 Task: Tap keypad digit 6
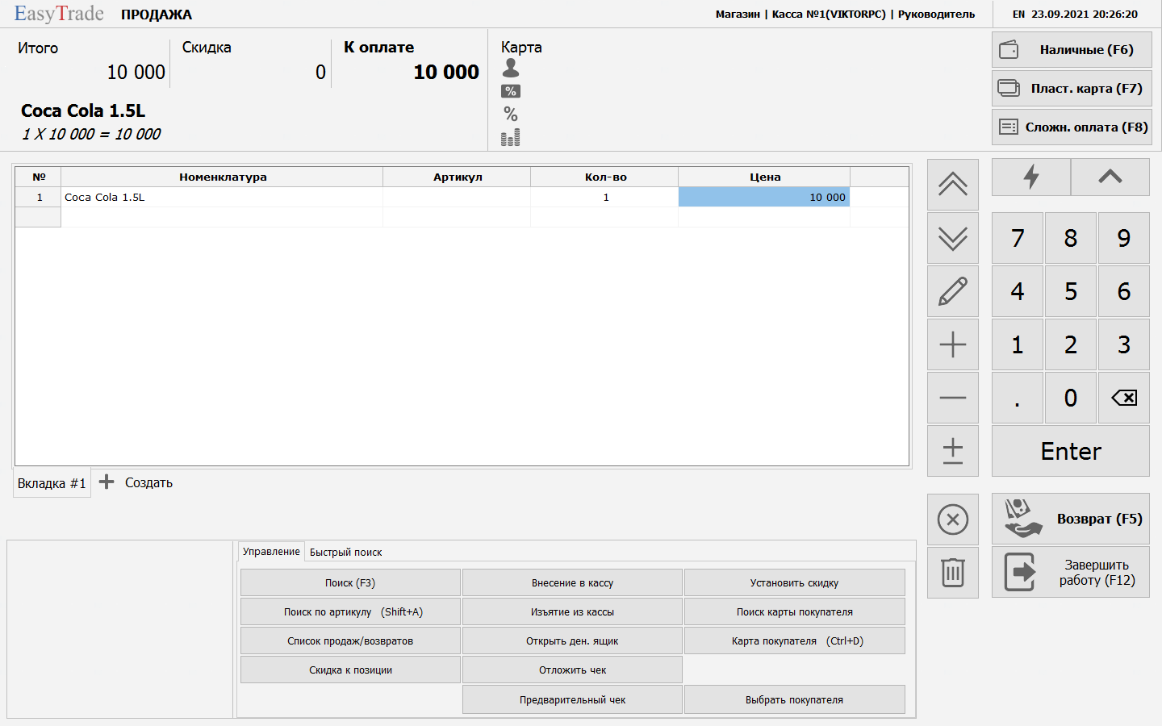pos(1124,291)
